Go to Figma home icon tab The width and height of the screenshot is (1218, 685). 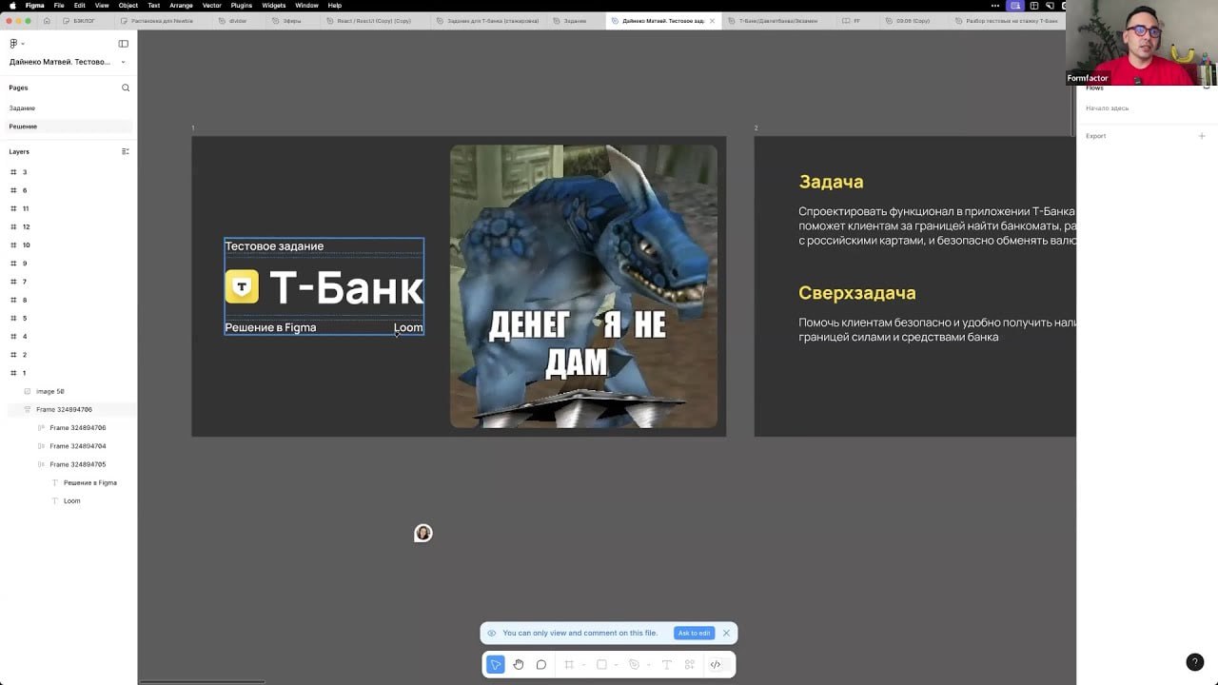tap(47, 20)
